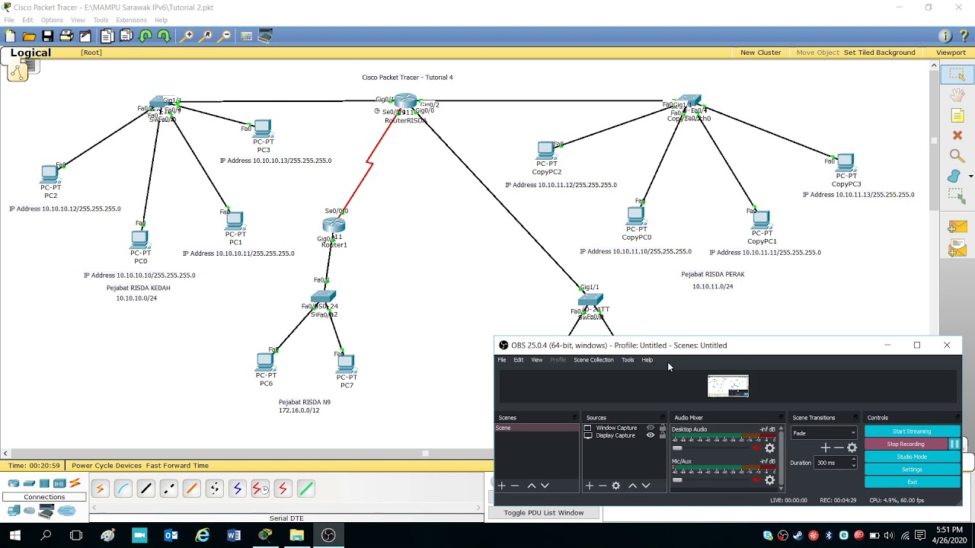The image size is (975, 548).
Task: Click the Copy toolbar icon
Action: 107,36
